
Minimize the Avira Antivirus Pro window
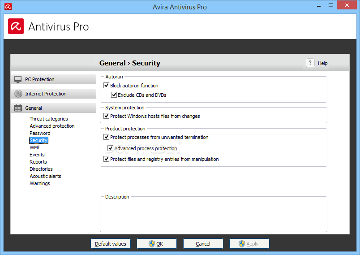point(319,5)
